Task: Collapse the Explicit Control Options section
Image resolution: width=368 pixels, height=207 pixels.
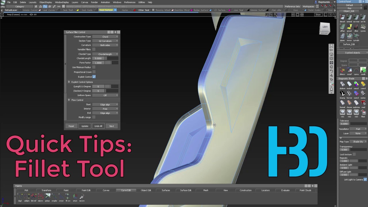Action: (69, 82)
